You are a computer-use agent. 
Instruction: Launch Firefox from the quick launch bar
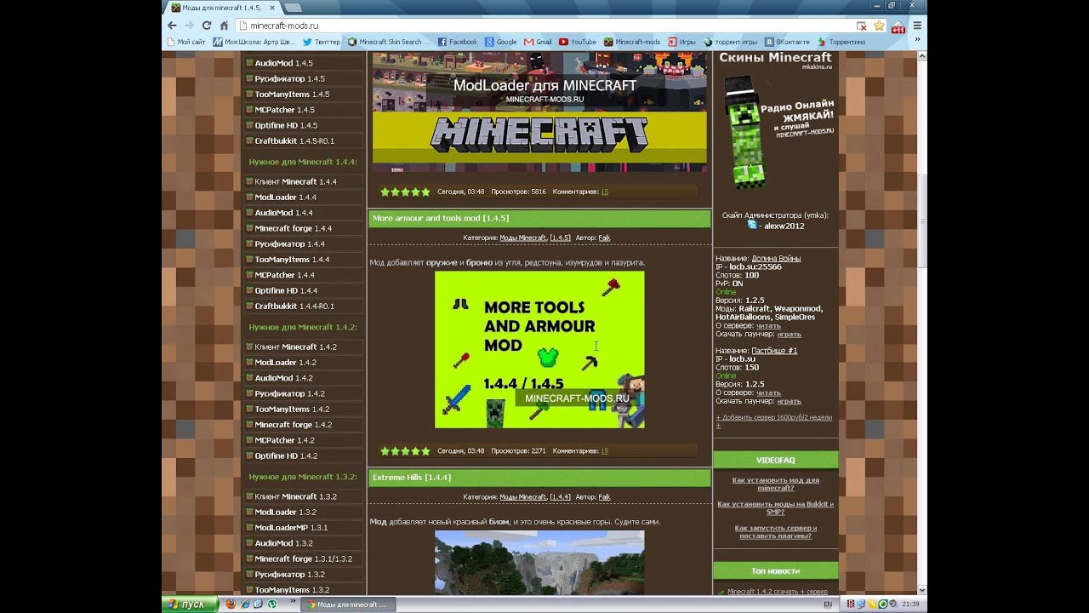click(x=231, y=604)
